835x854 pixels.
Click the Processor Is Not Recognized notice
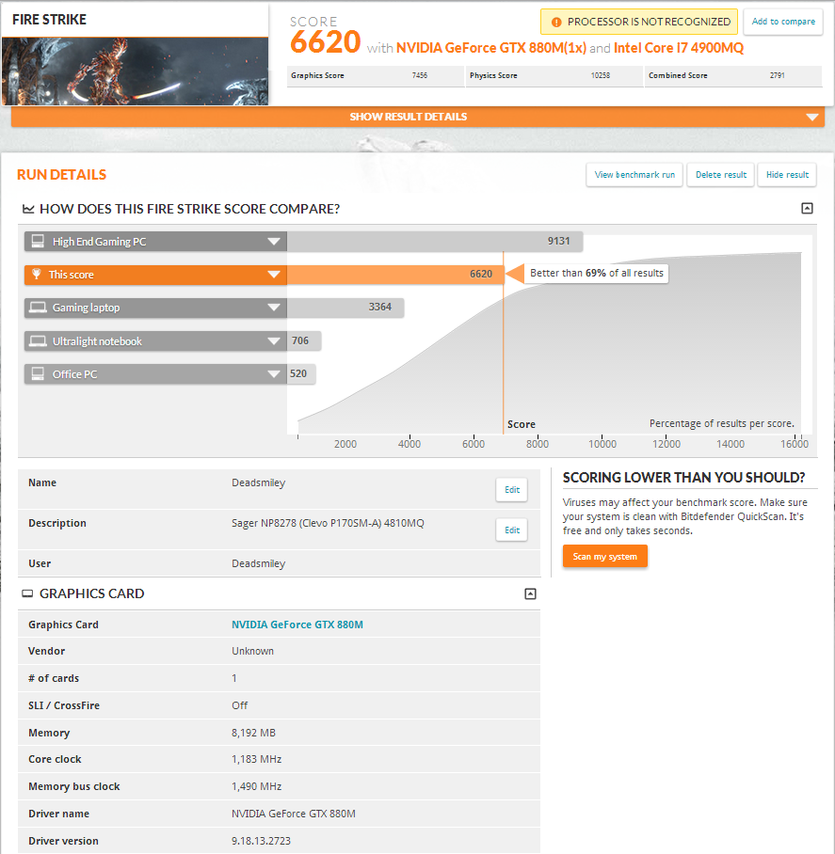pos(639,22)
